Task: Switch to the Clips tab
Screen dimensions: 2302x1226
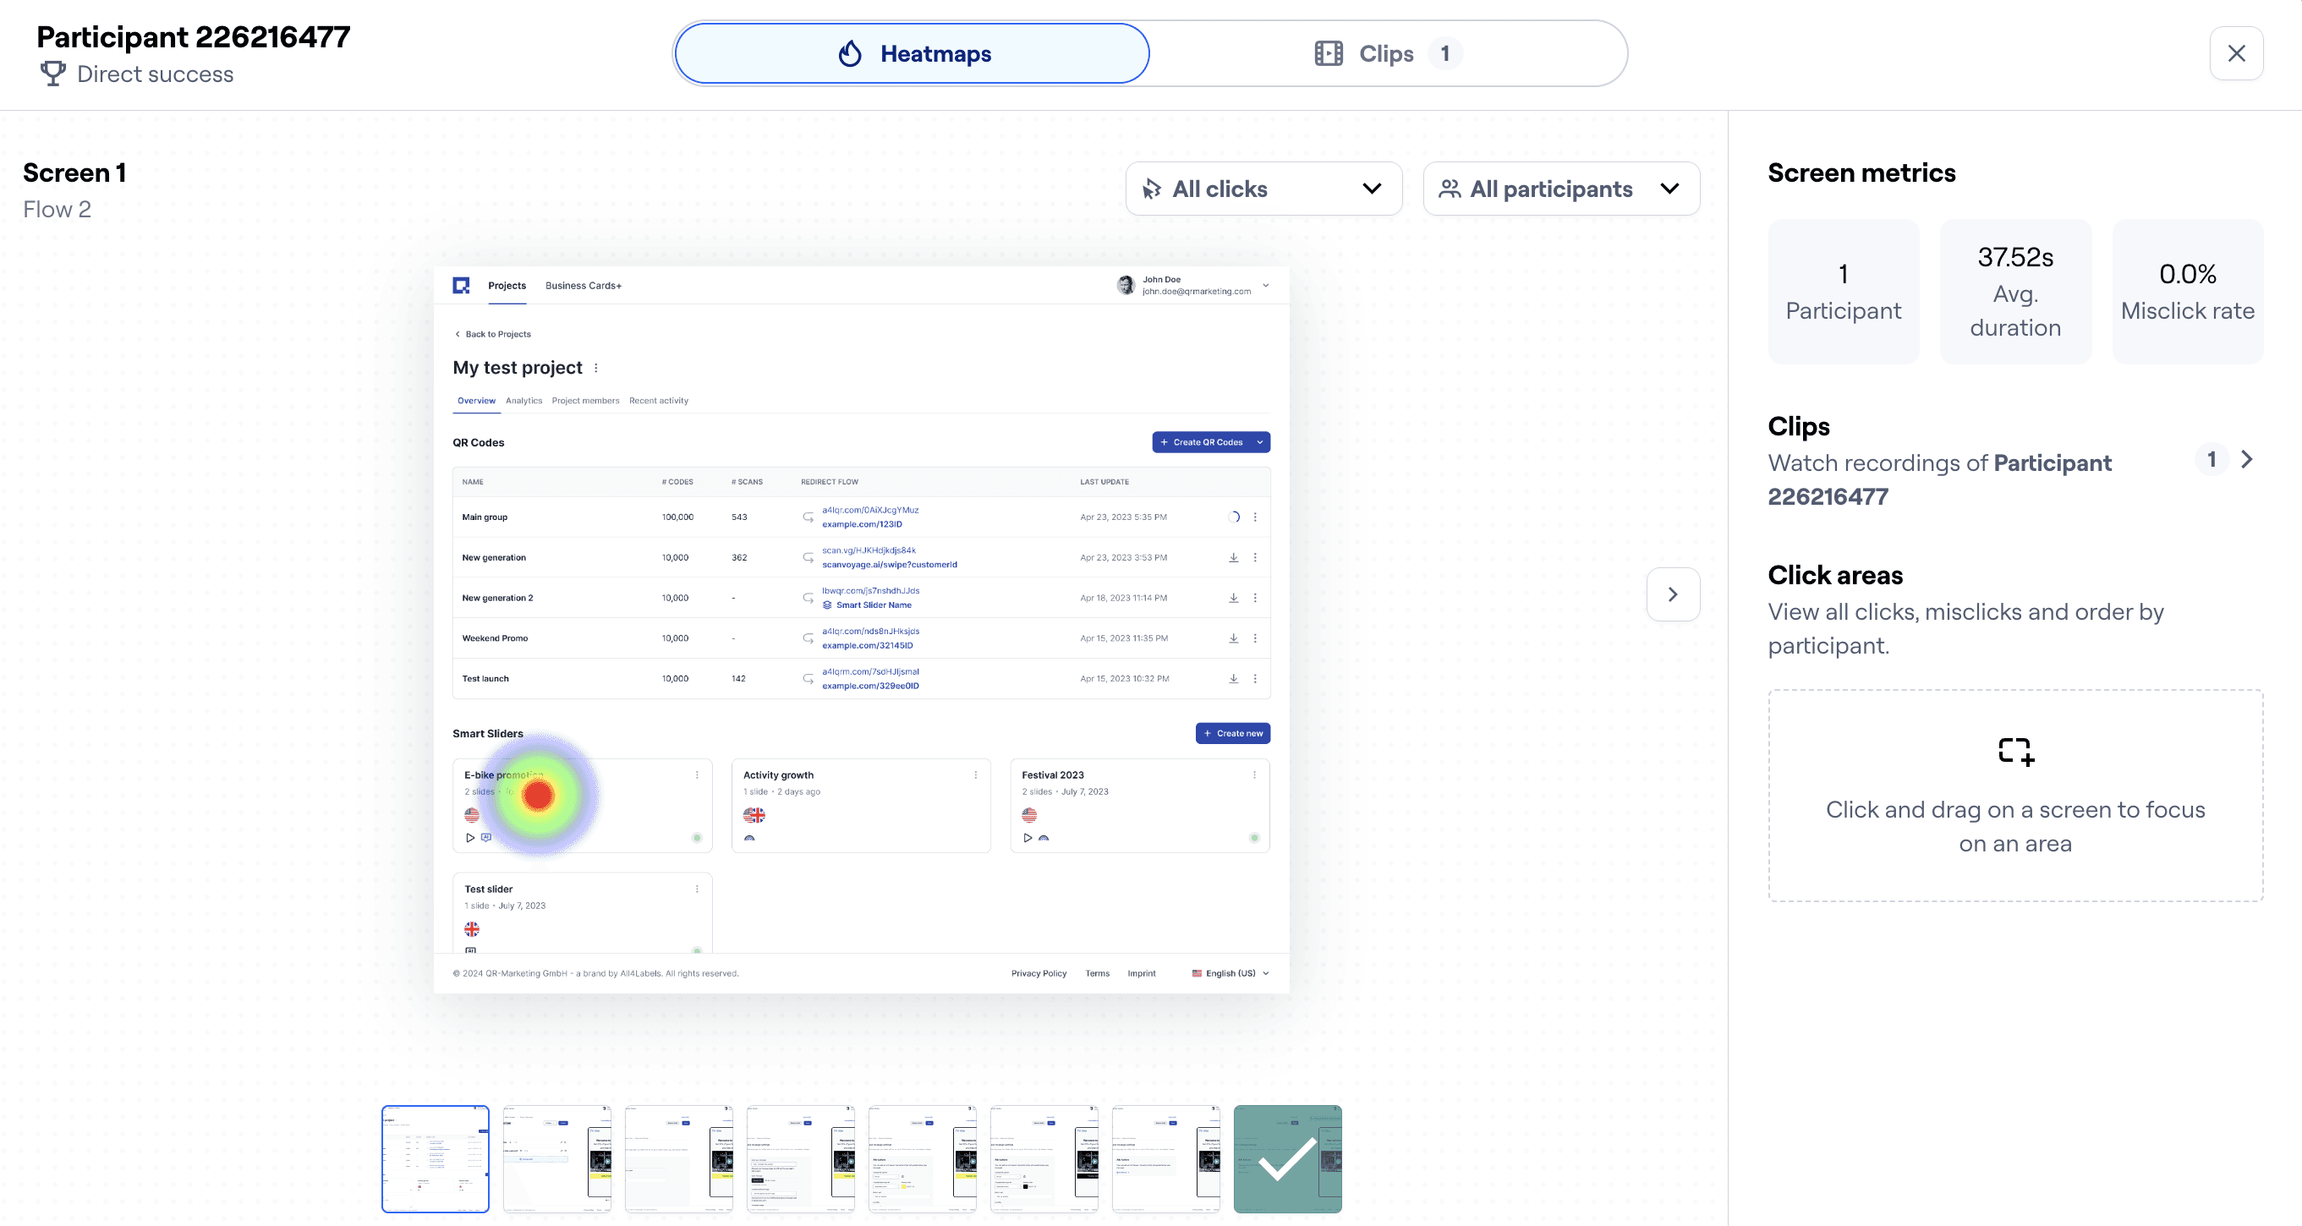Action: tap(1386, 53)
